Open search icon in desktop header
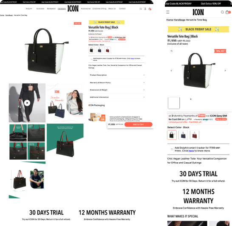Screen dimensions: 232x226 tap(141, 9)
